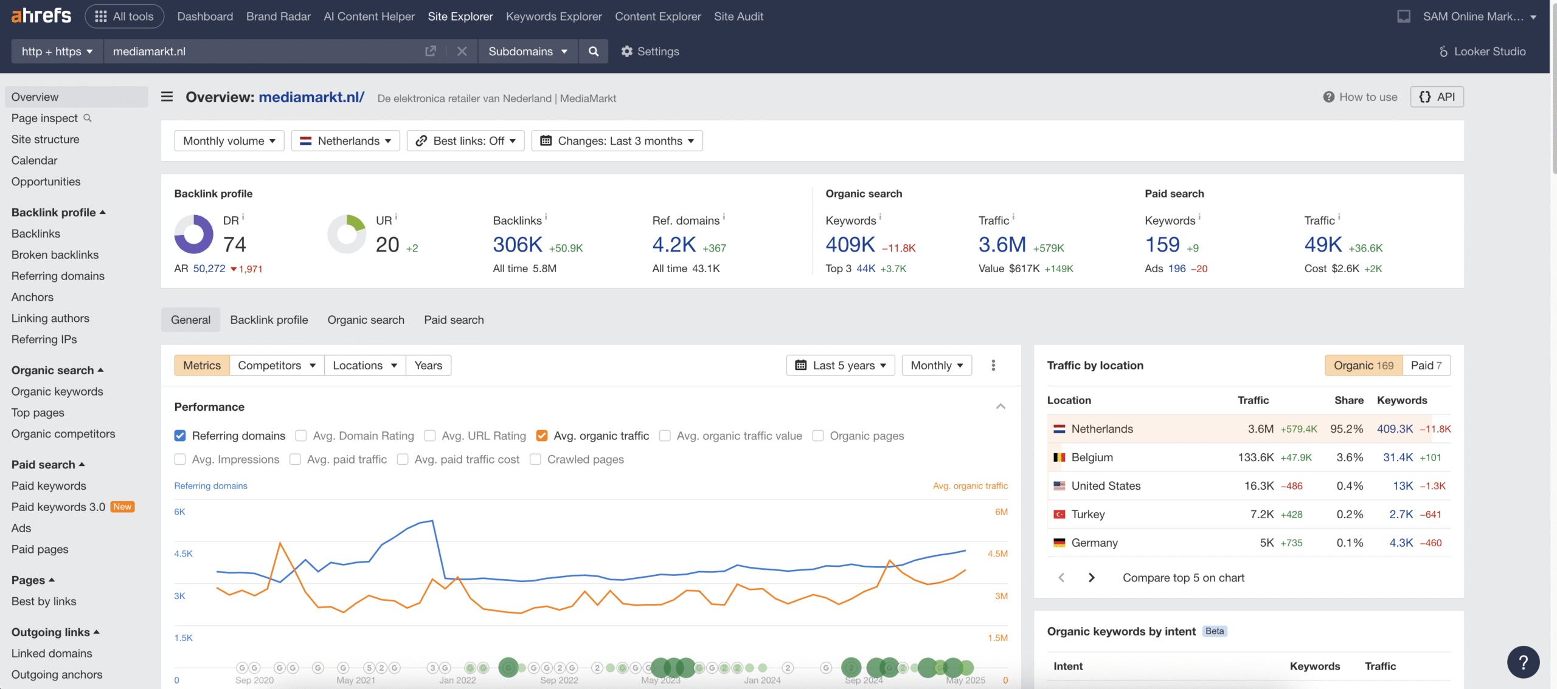The image size is (1557, 689).
Task: Click the help question mark bubble
Action: (1522, 662)
